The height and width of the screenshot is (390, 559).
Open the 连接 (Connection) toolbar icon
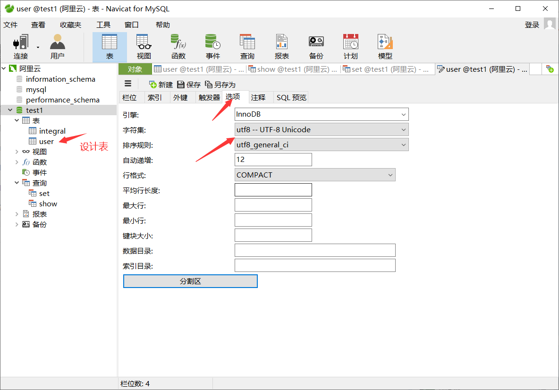21,47
